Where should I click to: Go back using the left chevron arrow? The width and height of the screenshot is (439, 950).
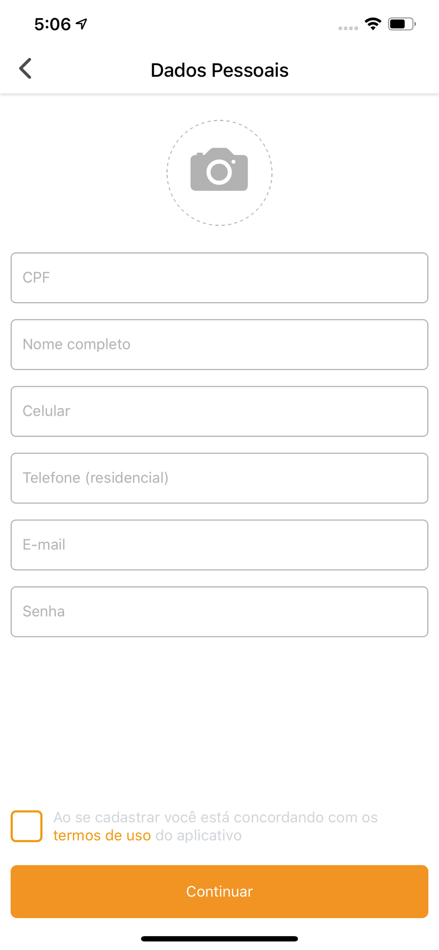click(25, 69)
